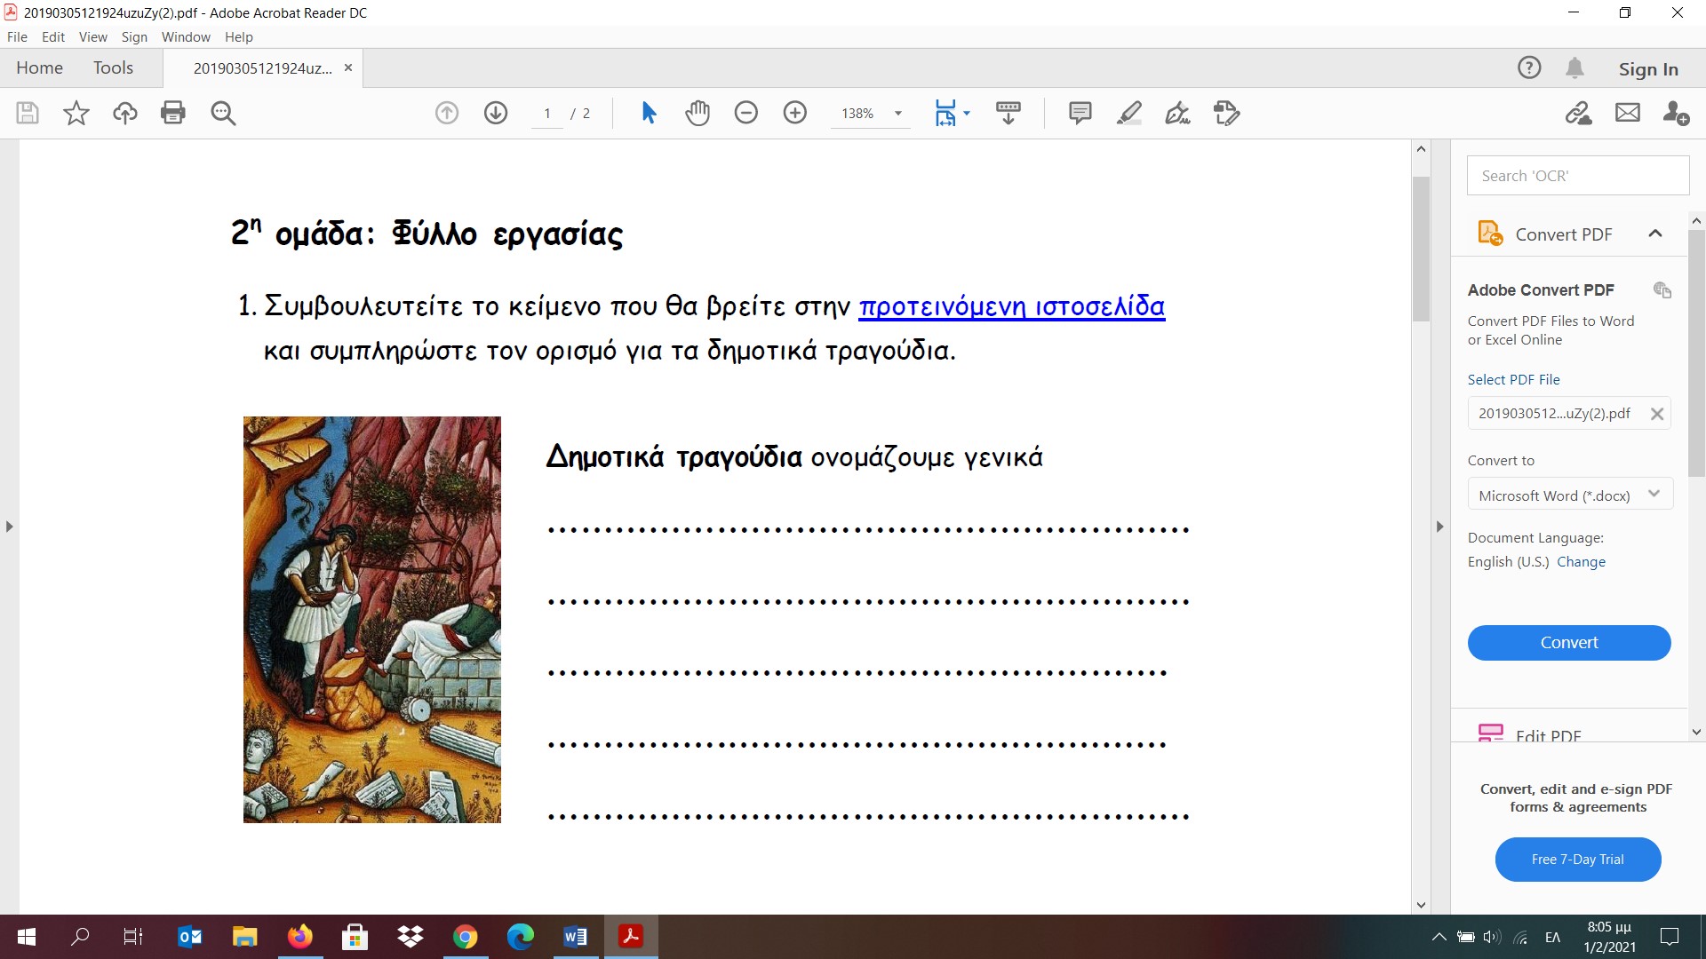Send file by email envelope icon
The width and height of the screenshot is (1706, 959).
[x=1628, y=113]
